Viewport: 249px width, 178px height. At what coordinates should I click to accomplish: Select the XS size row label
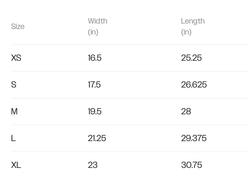pyautogui.click(x=16, y=58)
